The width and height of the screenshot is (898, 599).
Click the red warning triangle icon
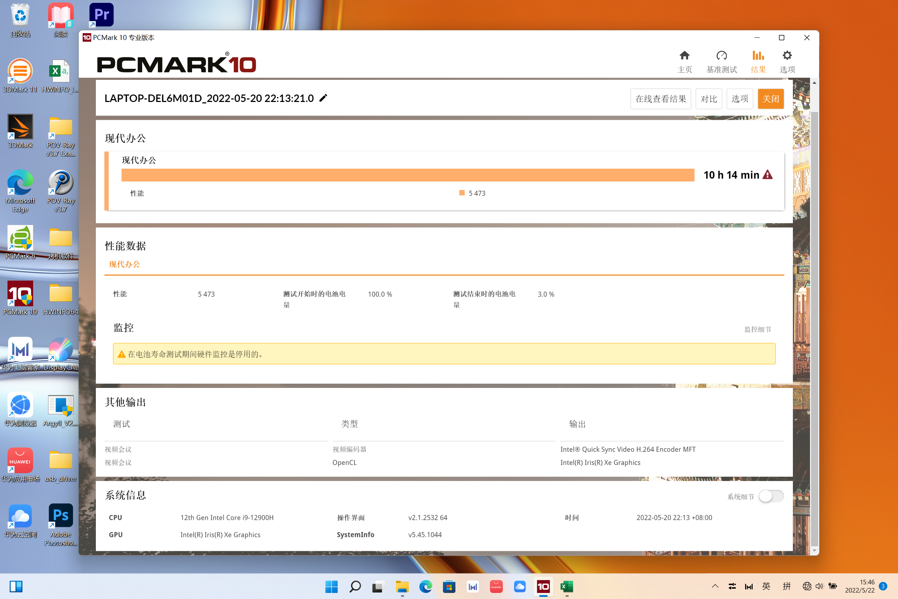(x=768, y=175)
